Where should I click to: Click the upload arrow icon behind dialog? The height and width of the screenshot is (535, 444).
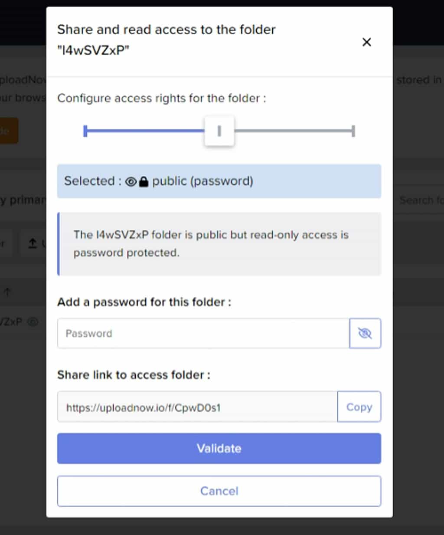click(33, 243)
